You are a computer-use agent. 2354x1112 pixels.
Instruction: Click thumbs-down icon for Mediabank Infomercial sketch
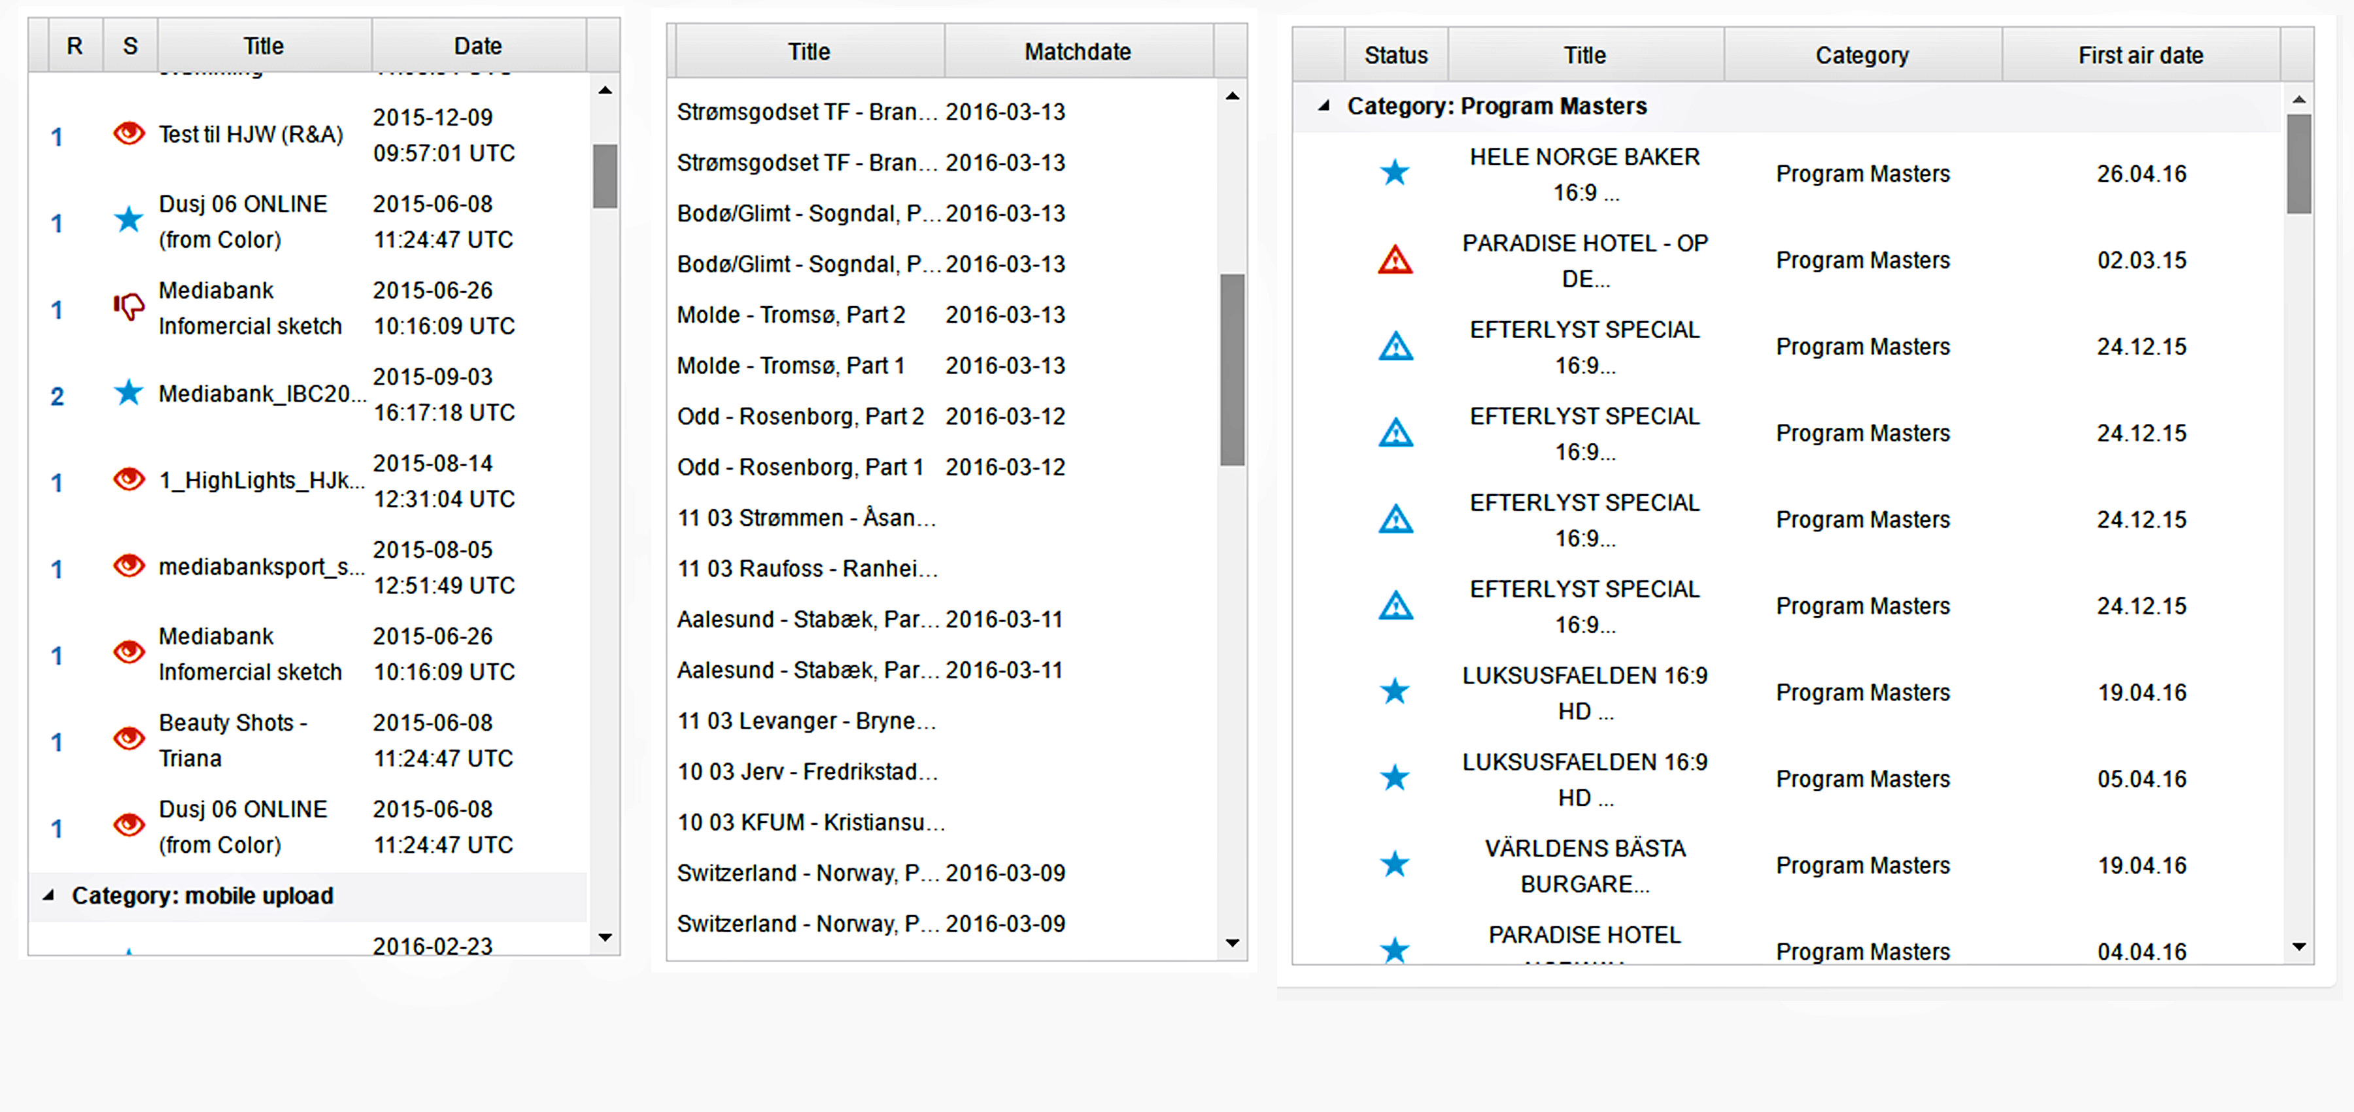click(129, 306)
